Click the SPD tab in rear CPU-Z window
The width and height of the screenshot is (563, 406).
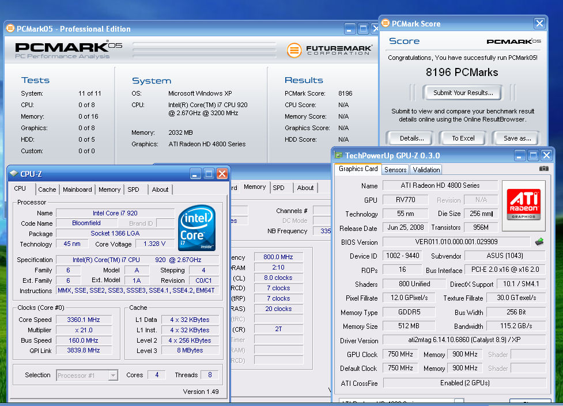coord(278,188)
